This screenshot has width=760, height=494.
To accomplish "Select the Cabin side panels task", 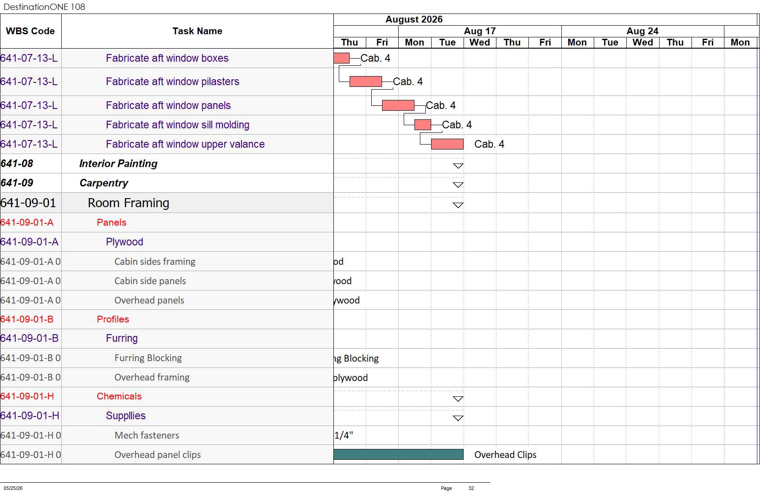I will pos(150,281).
